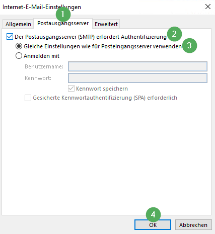The width and height of the screenshot is (215, 234).
Task: Click the Internet-E-Mail-Einstellungen title bar text
Action: click(42, 7)
